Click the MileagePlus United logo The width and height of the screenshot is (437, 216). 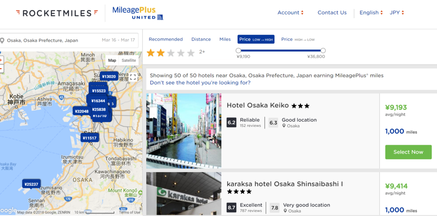(138, 13)
